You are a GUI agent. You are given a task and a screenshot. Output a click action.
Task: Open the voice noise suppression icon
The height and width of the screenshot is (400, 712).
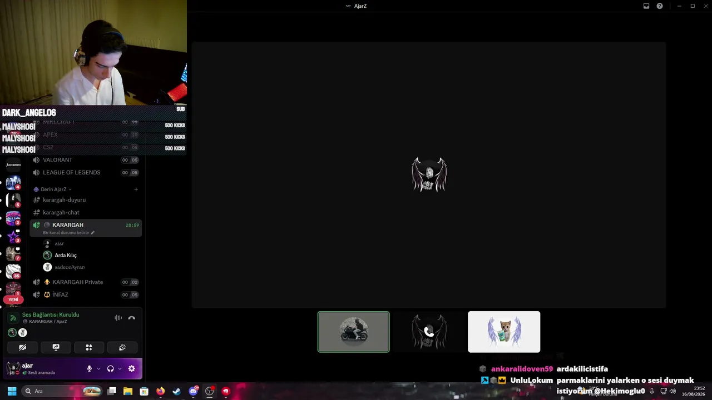pyautogui.click(x=118, y=318)
